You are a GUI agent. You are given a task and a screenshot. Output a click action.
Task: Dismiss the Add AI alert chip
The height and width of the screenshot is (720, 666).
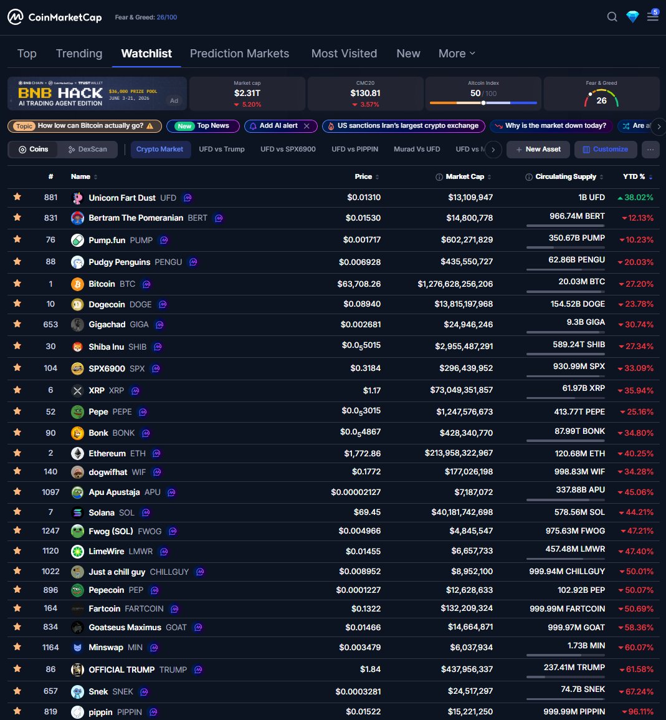click(307, 126)
